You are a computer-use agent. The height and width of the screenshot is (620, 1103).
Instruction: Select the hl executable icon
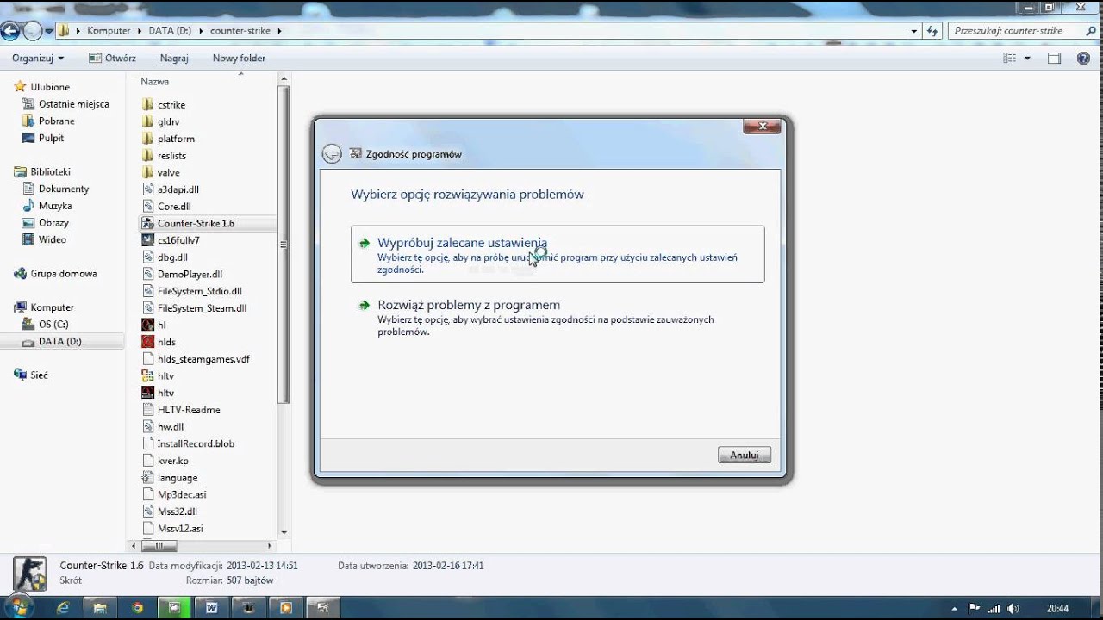[147, 325]
